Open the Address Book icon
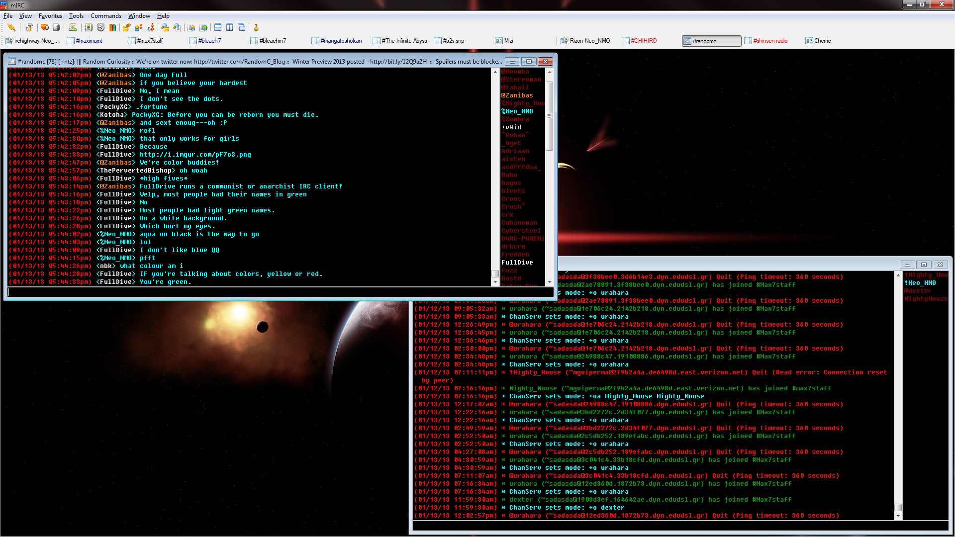This screenshot has width=955, height=537. click(x=89, y=27)
